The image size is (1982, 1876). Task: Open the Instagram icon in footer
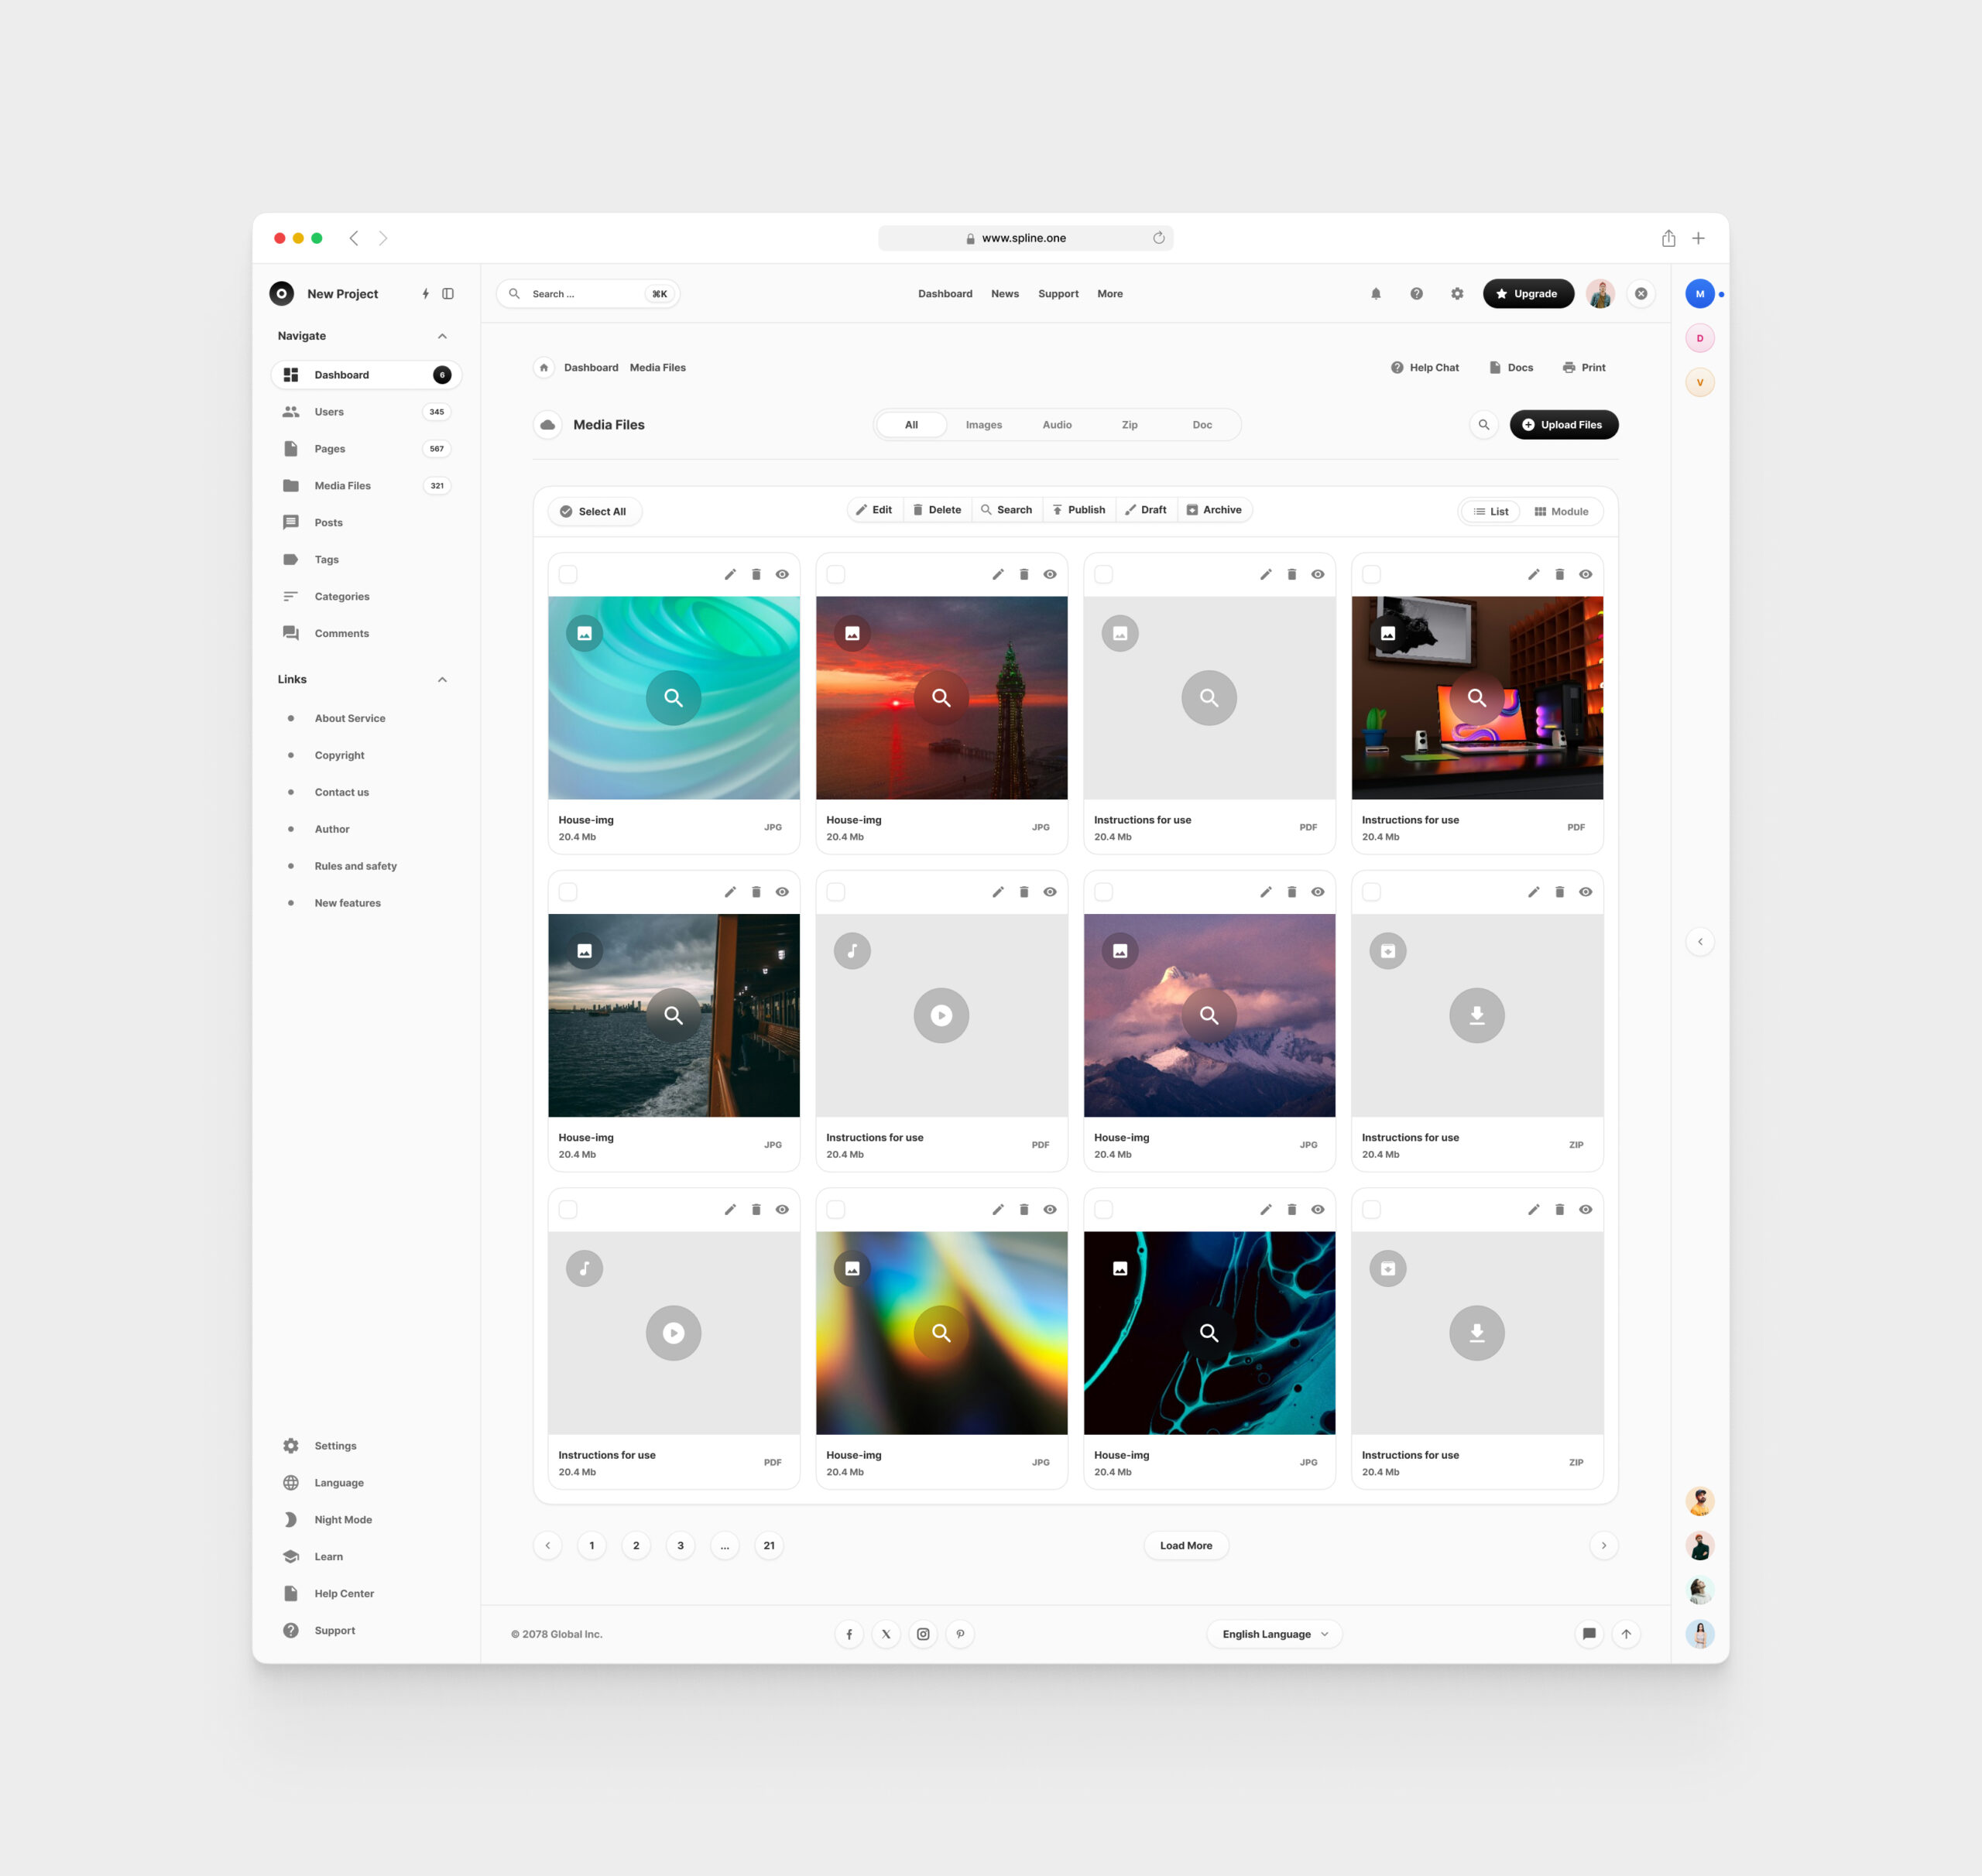click(924, 1634)
